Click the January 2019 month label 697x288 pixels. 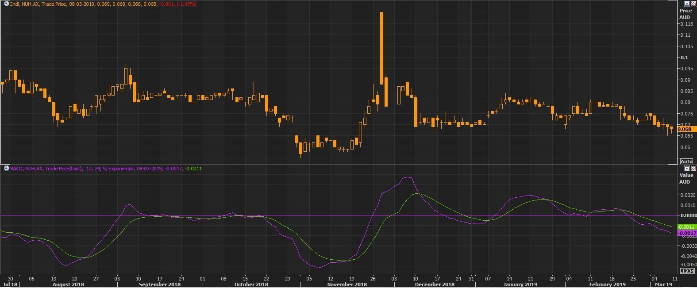tap(520, 284)
